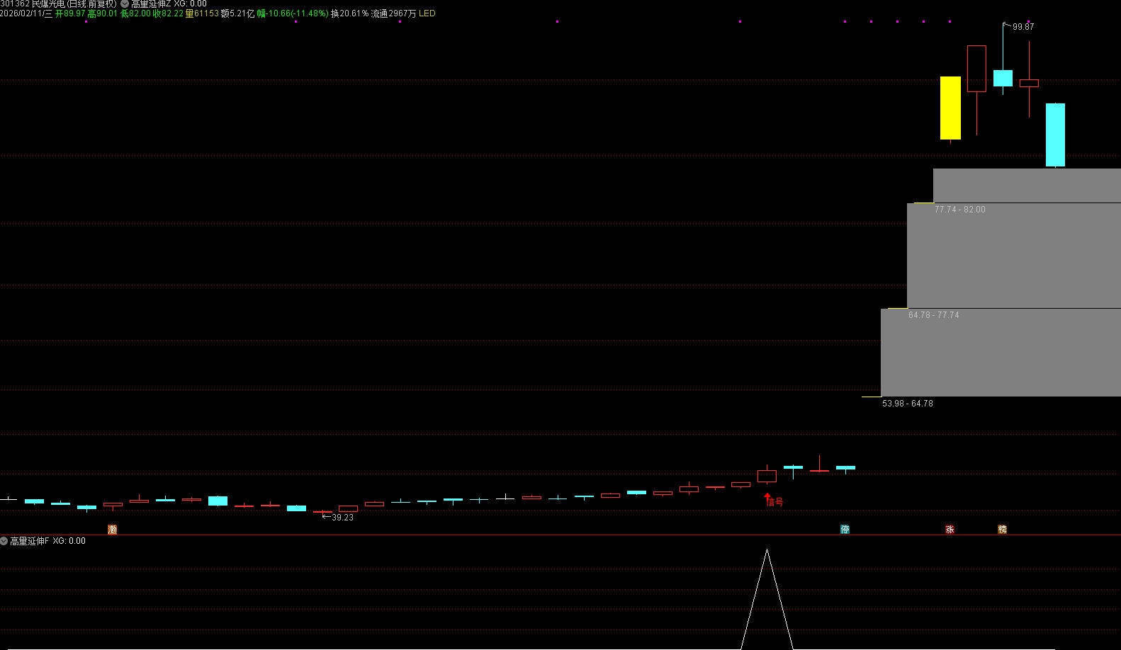Select the tall red hollow candlestick near top
Screen dimensions: 1121x650
pos(976,69)
